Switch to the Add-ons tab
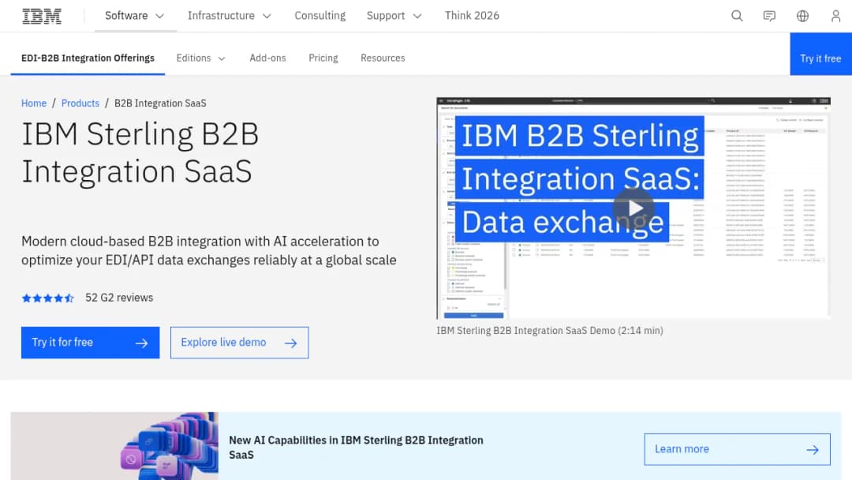 267,58
